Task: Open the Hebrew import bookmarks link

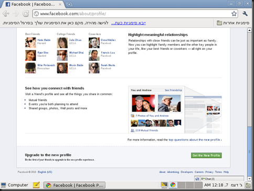Action: click(x=129, y=23)
